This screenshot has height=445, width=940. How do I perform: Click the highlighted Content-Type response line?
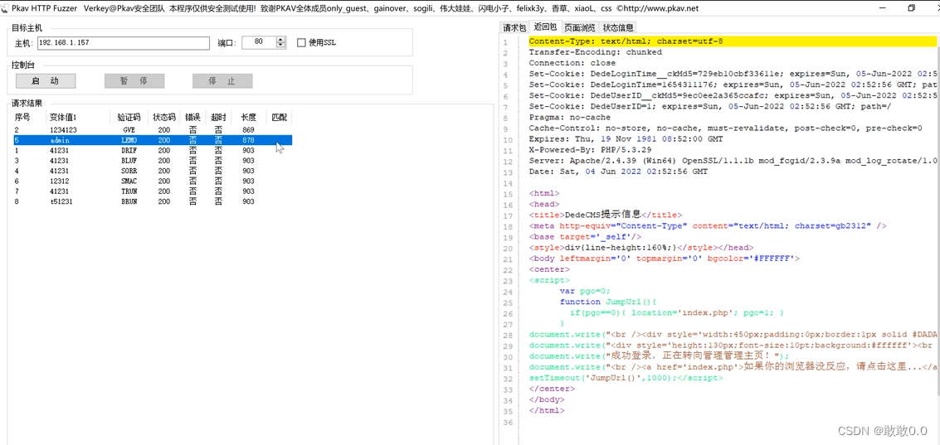pos(732,41)
